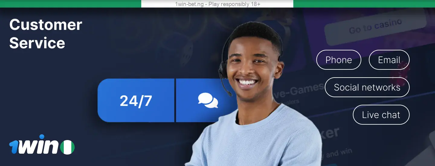Click the 24/7 blue button
The width and height of the screenshot is (435, 166).
pos(136,101)
